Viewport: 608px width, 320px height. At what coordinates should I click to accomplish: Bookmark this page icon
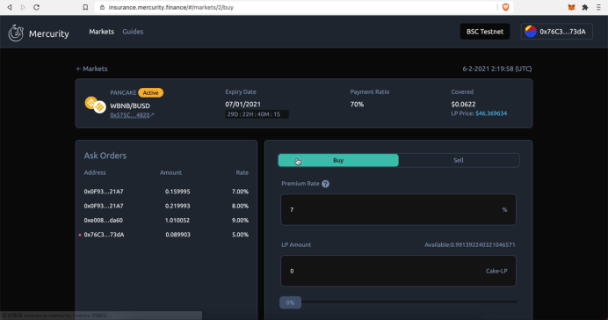coord(85,7)
